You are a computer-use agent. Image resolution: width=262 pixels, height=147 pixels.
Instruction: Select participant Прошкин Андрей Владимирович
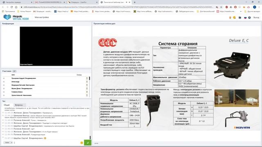point(24,78)
